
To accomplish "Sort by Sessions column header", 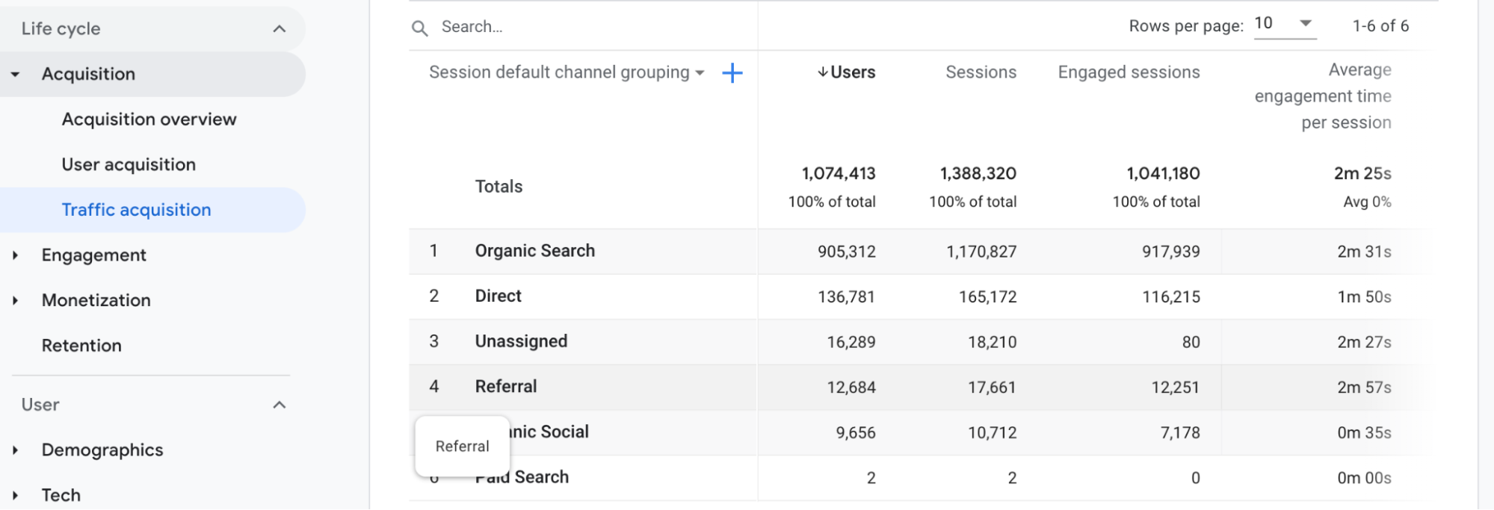I will (981, 72).
